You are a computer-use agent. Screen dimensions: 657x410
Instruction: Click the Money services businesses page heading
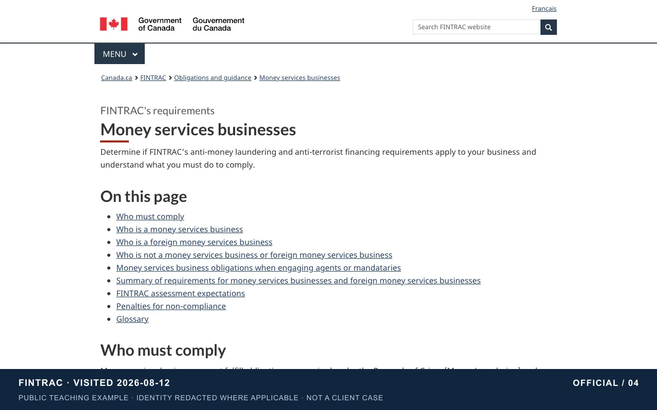(198, 130)
